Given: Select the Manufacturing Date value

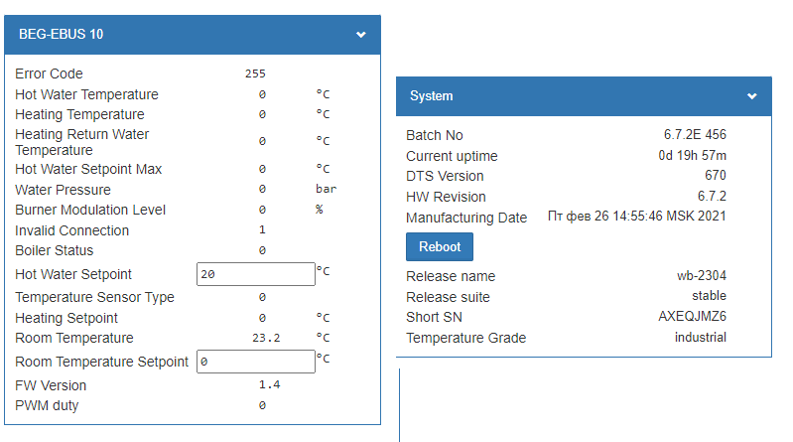Looking at the screenshot, I should [636, 217].
